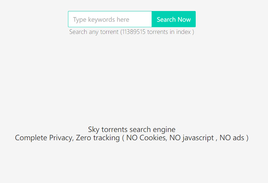Screen dimensions: 268x183
Task: Click the word "Search" on the teal button
Action: point(166,20)
